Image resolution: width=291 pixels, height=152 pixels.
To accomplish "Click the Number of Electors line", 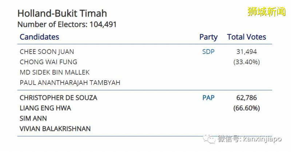I will point(67,25).
